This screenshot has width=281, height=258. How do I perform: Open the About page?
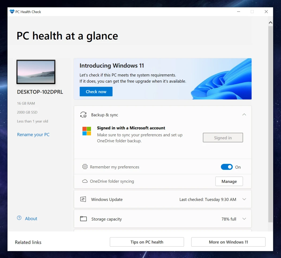[x=31, y=218]
